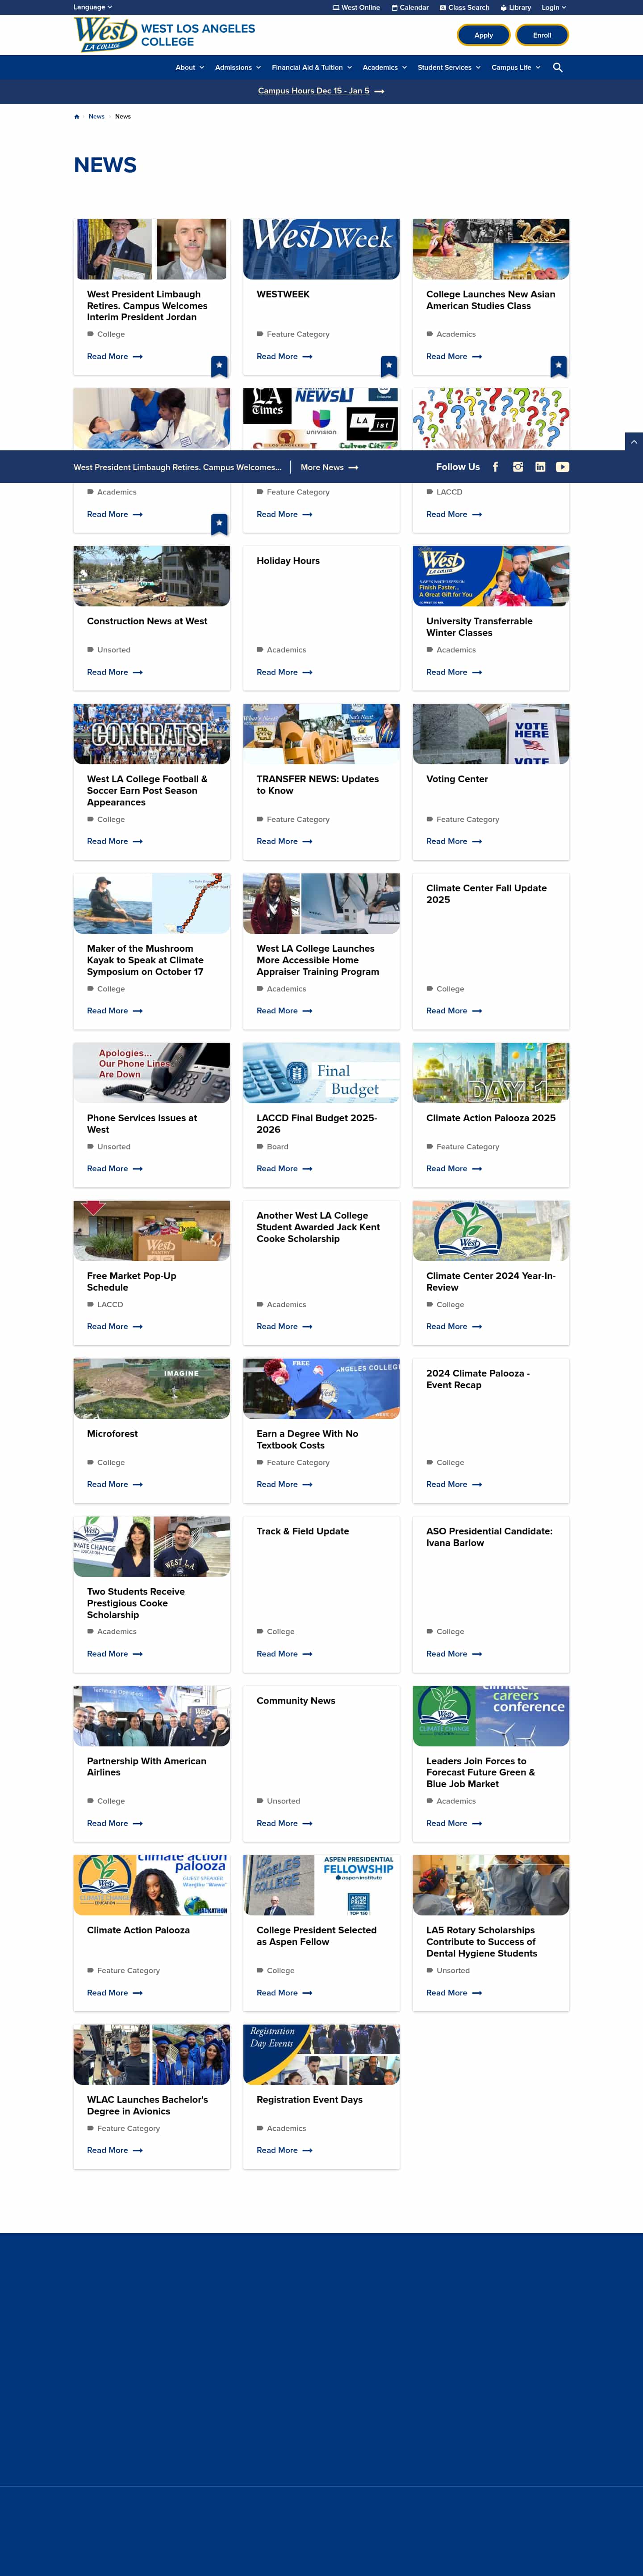643x2576 pixels.
Task: Read More on Microforest card
Action: [x=115, y=1485]
